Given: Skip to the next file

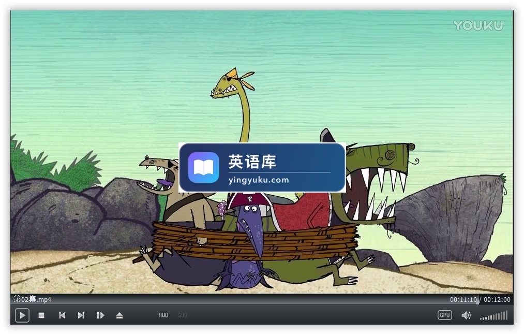Looking at the screenshot, I should click(x=81, y=315).
